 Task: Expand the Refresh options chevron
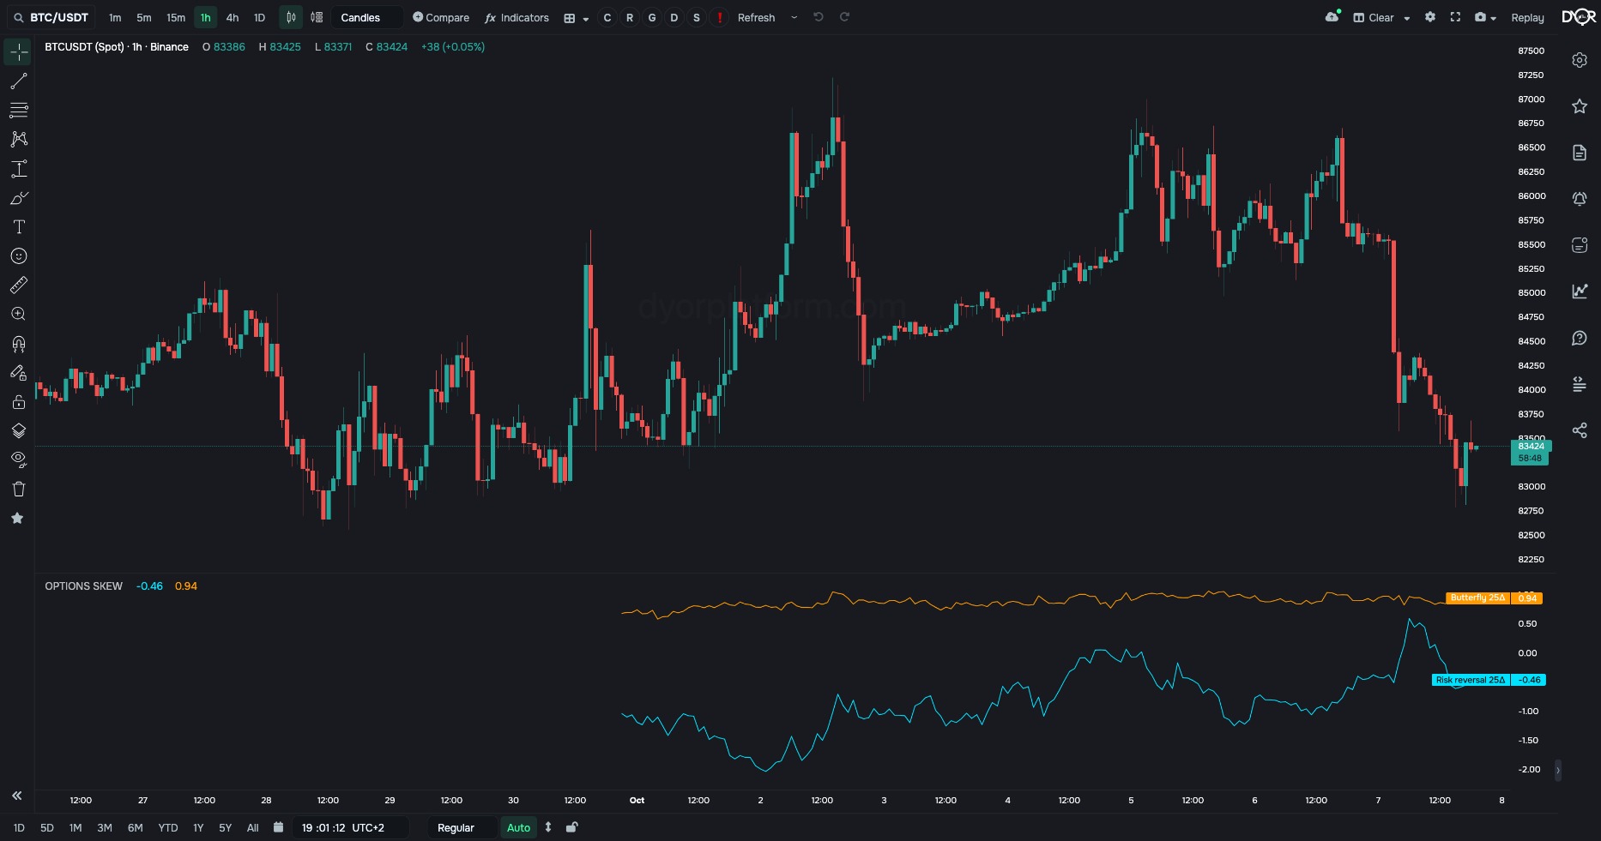click(x=794, y=17)
